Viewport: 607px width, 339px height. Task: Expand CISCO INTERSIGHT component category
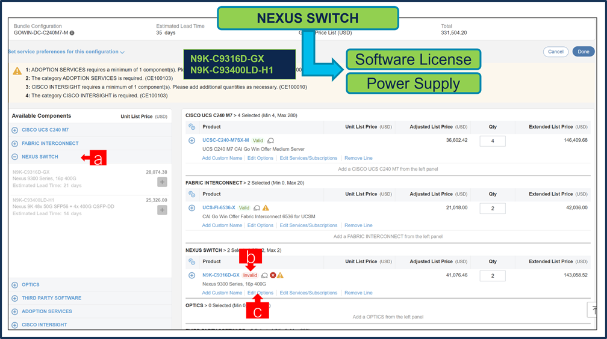pos(14,325)
